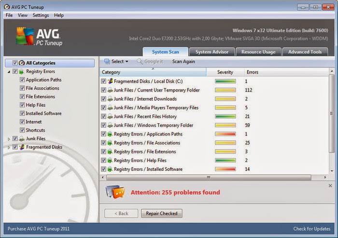The image size is (338, 238).
Task: Switch to the Resource Usage tab
Action: pos(258,52)
